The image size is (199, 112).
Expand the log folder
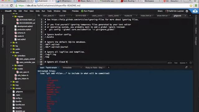(11, 46)
